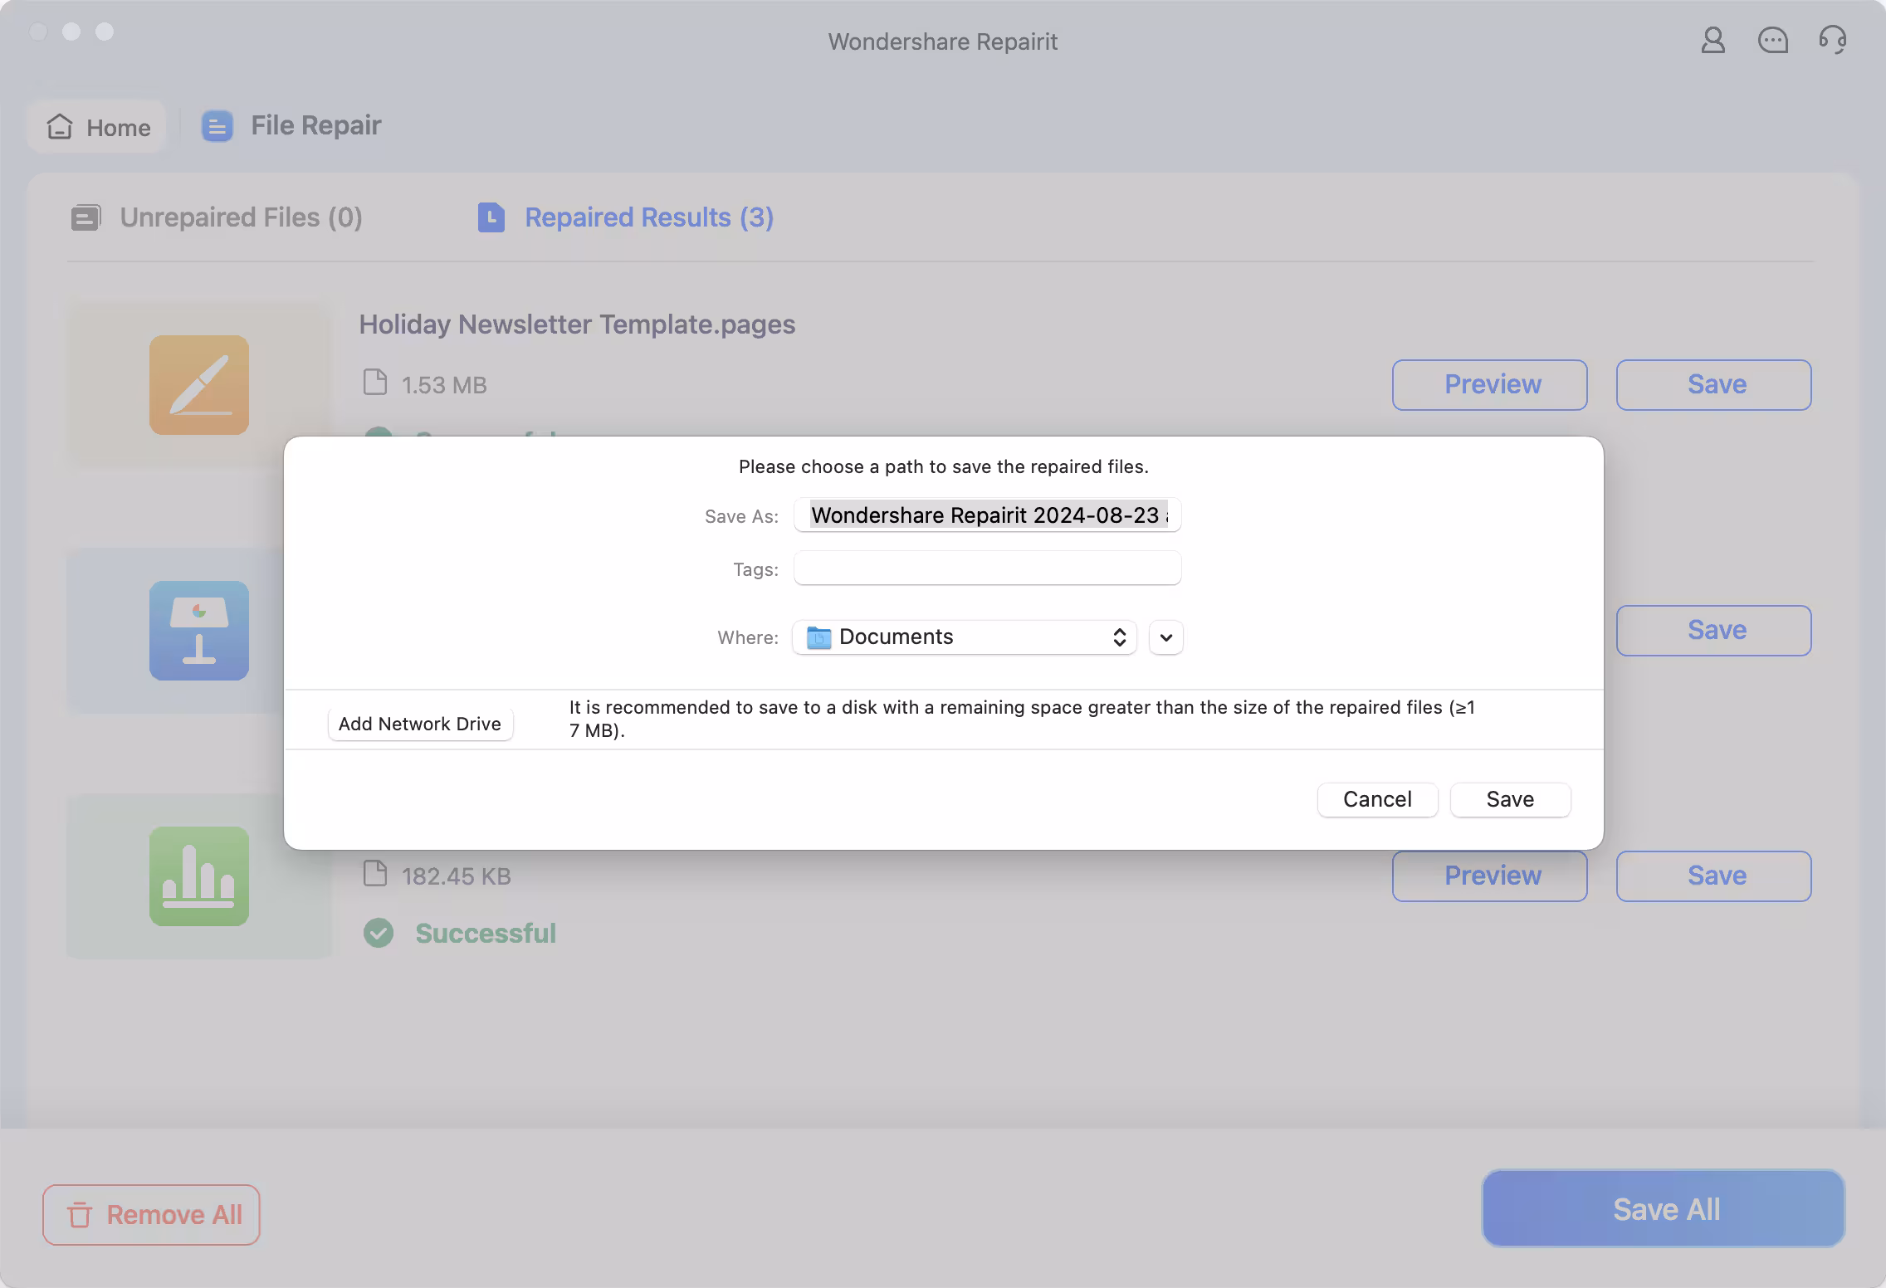This screenshot has width=1886, height=1288.
Task: Click the 1.53 MB size text
Action: pyautogui.click(x=444, y=385)
